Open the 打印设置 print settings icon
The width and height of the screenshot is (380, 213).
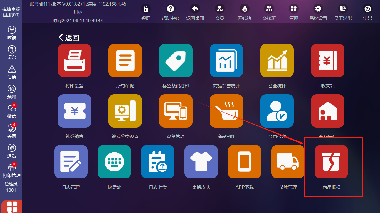click(x=75, y=60)
